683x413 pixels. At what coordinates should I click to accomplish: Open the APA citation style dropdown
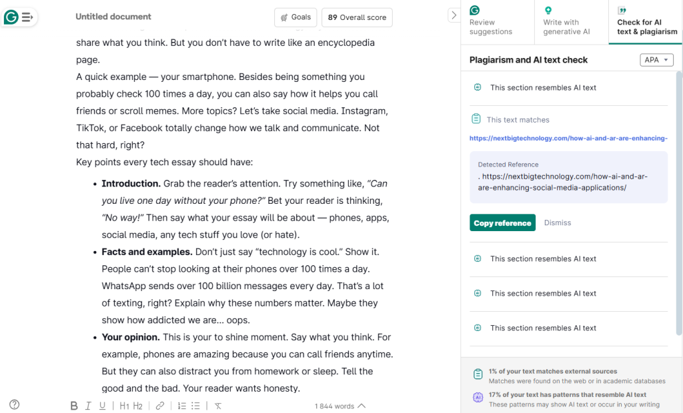pos(656,59)
